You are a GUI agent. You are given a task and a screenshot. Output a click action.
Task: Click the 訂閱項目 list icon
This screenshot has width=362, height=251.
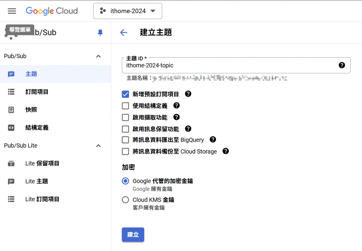(11, 92)
